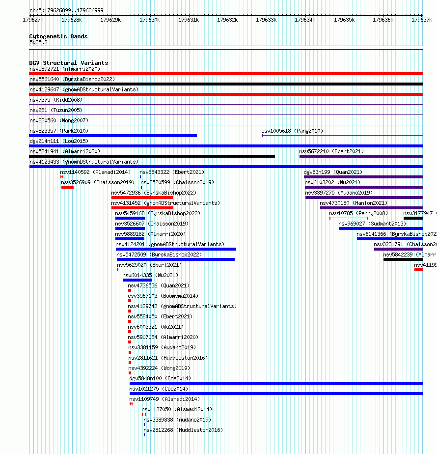The height and width of the screenshot is (454, 437).
Task: Open esv1005618 (Pang2010) variant
Action: (292, 131)
